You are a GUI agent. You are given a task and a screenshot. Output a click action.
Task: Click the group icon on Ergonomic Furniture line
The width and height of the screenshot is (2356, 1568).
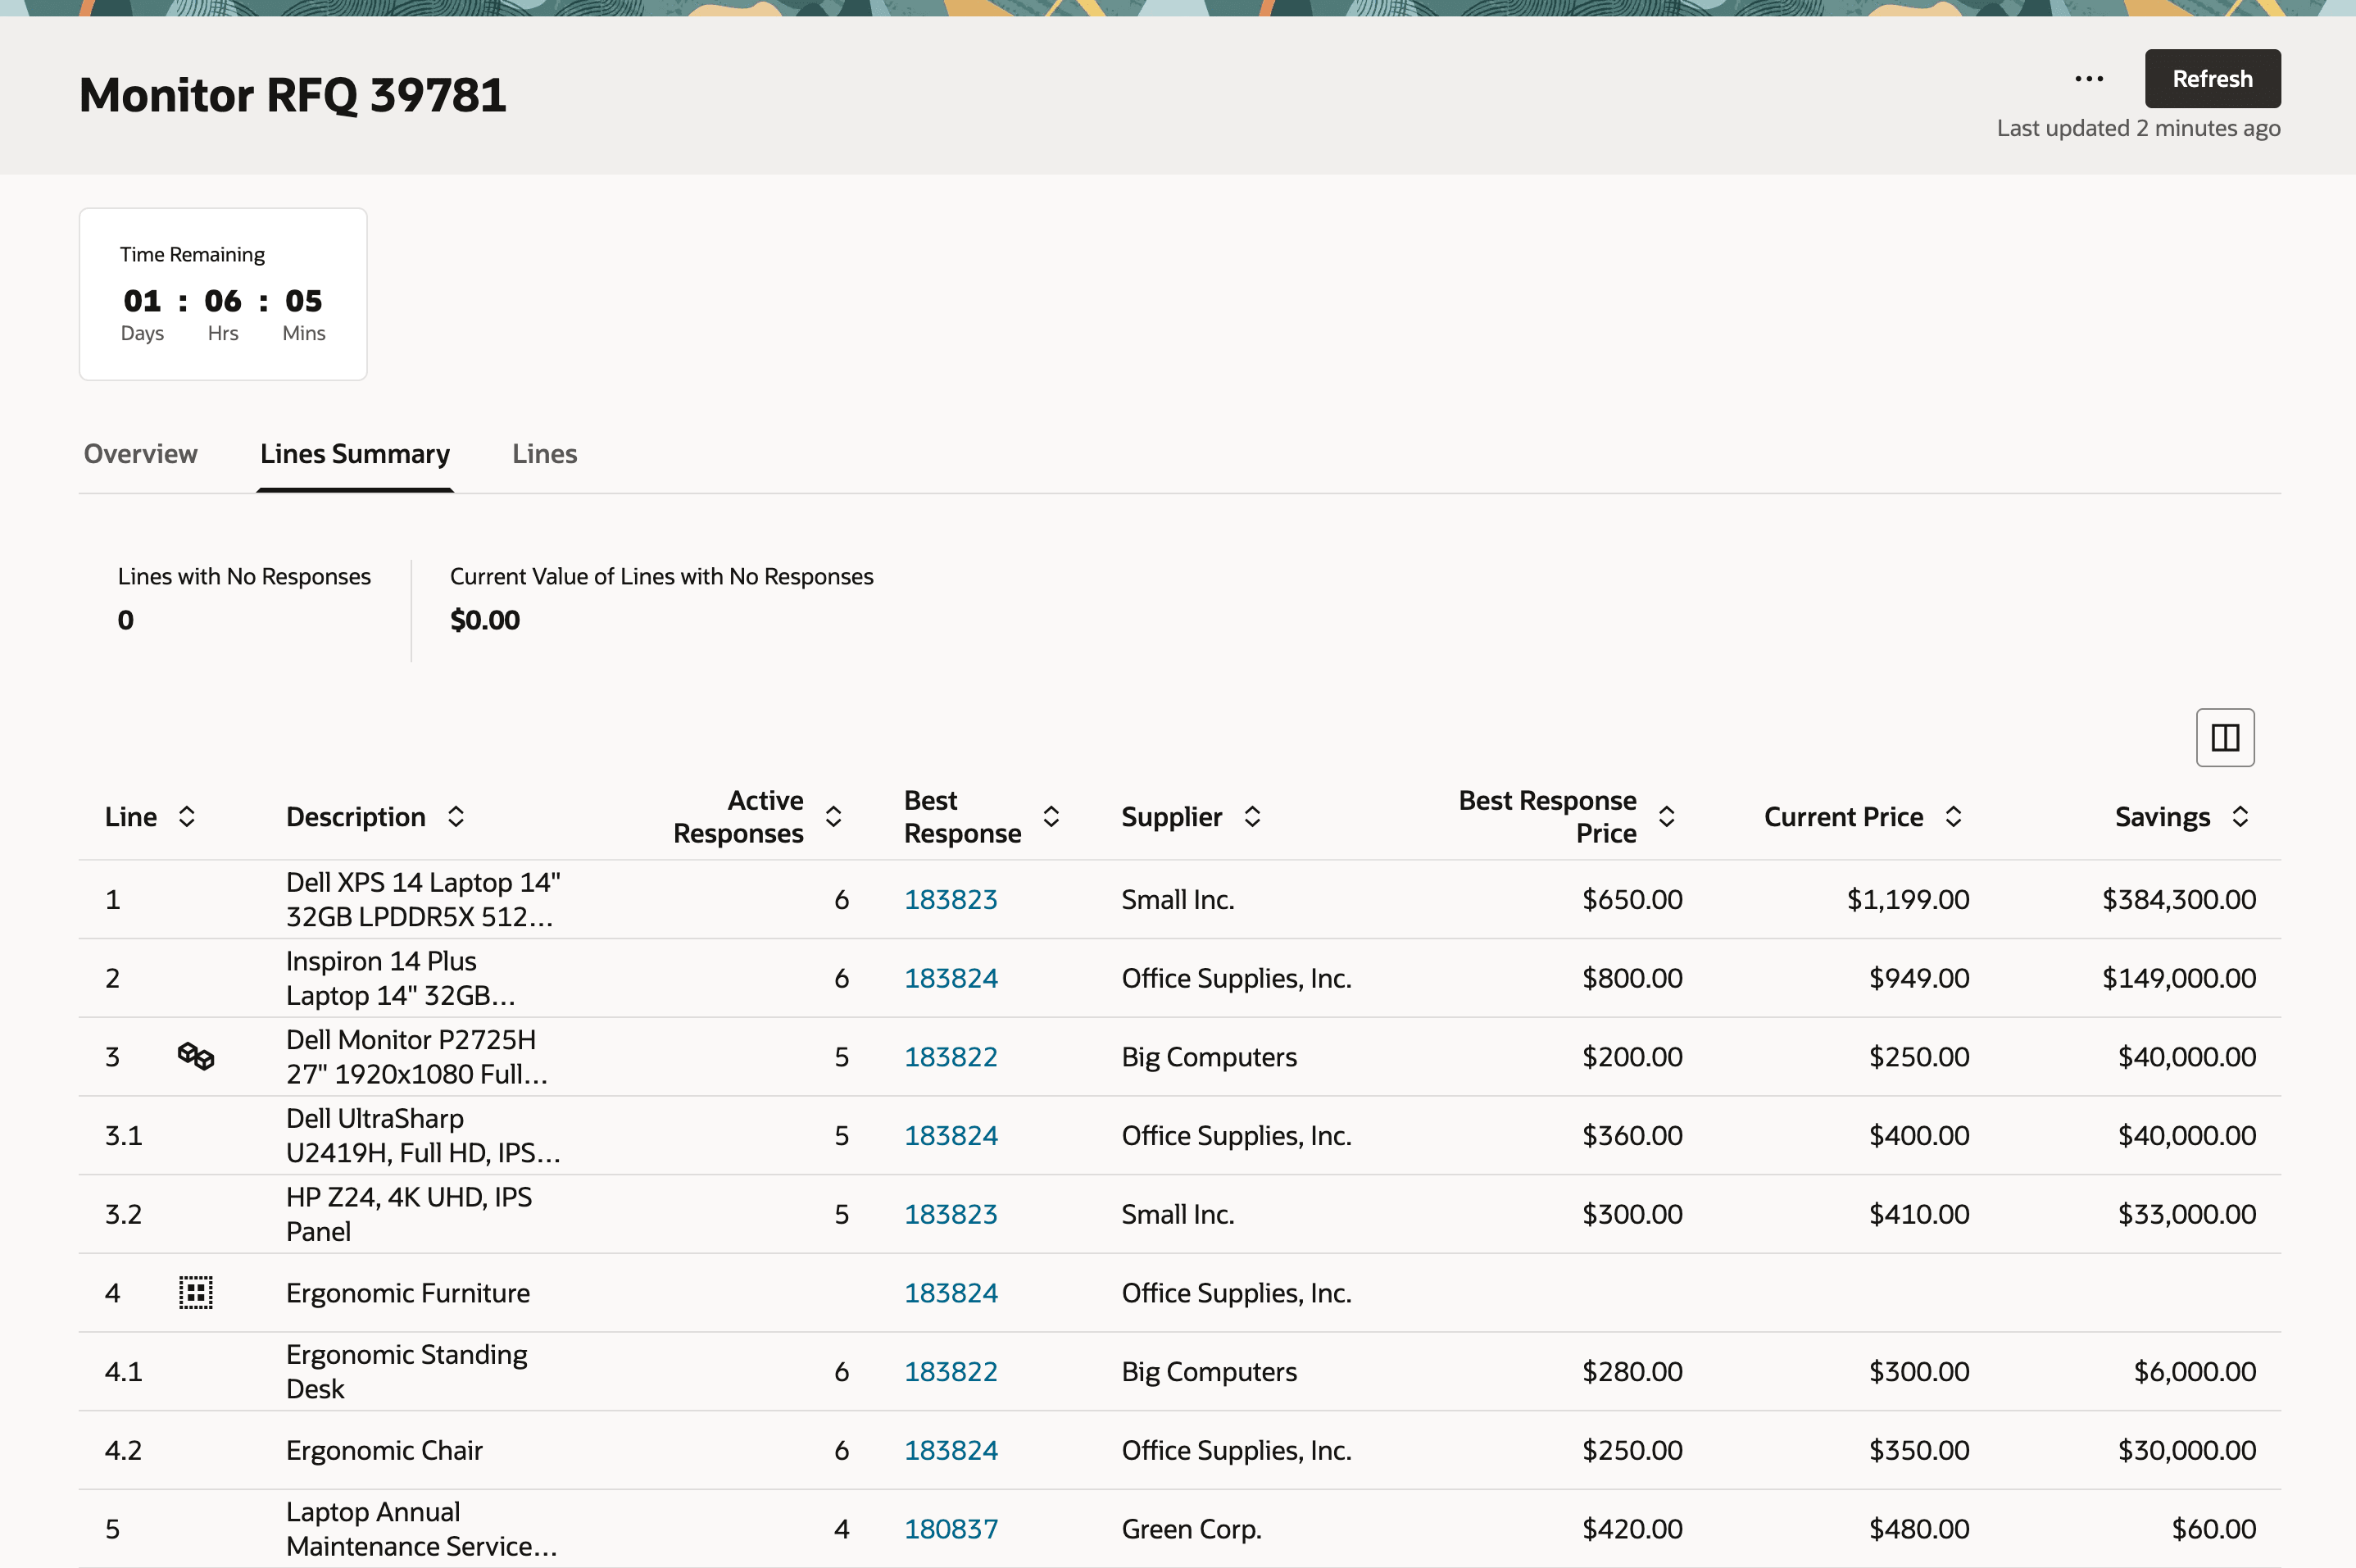pos(196,1292)
